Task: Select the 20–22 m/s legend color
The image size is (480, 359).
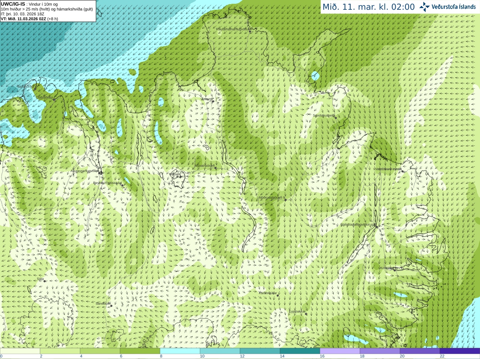Action: coord(420,351)
